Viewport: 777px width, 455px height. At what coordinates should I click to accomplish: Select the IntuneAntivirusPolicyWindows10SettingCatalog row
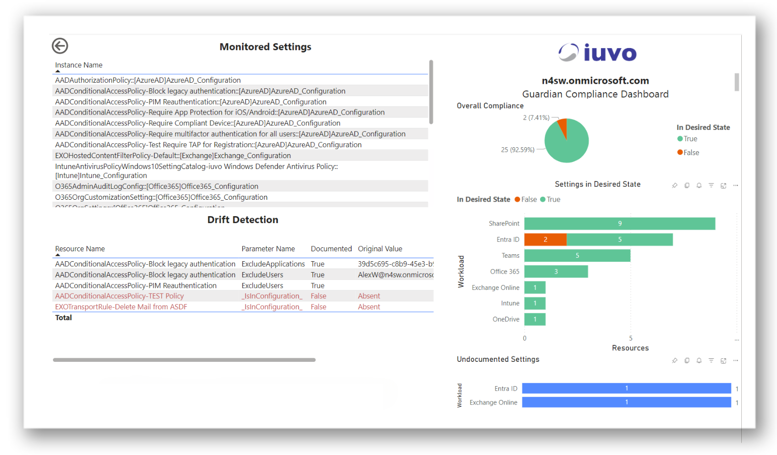pos(240,171)
